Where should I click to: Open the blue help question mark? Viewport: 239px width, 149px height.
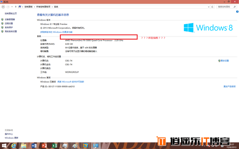click(237, 11)
